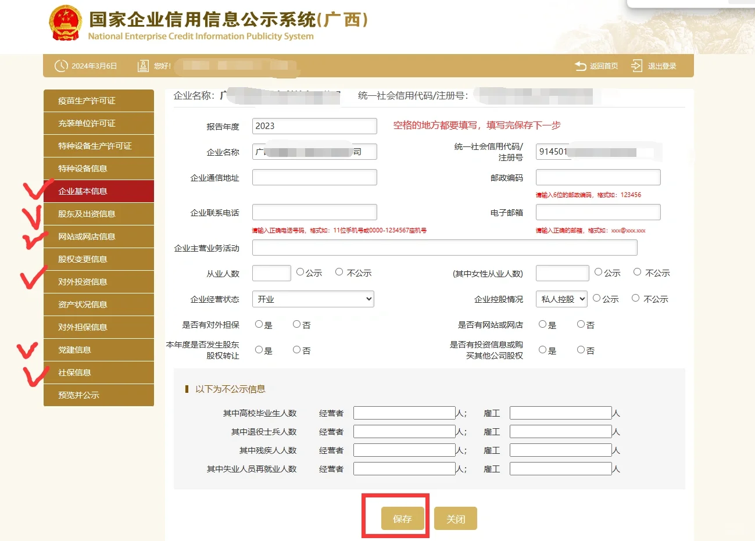
Task: Select 是 for 是否有对外担保
Action: coord(259,324)
